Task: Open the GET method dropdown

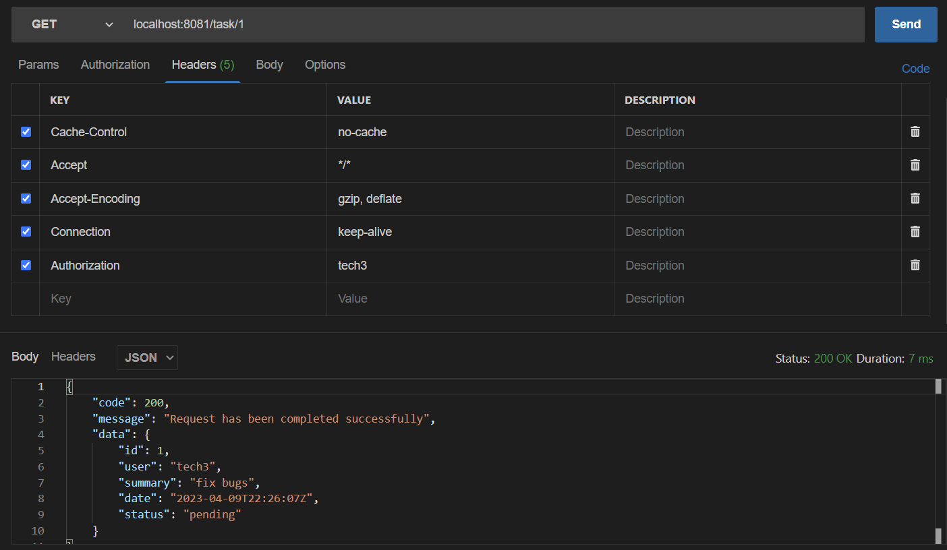Action: coord(67,24)
